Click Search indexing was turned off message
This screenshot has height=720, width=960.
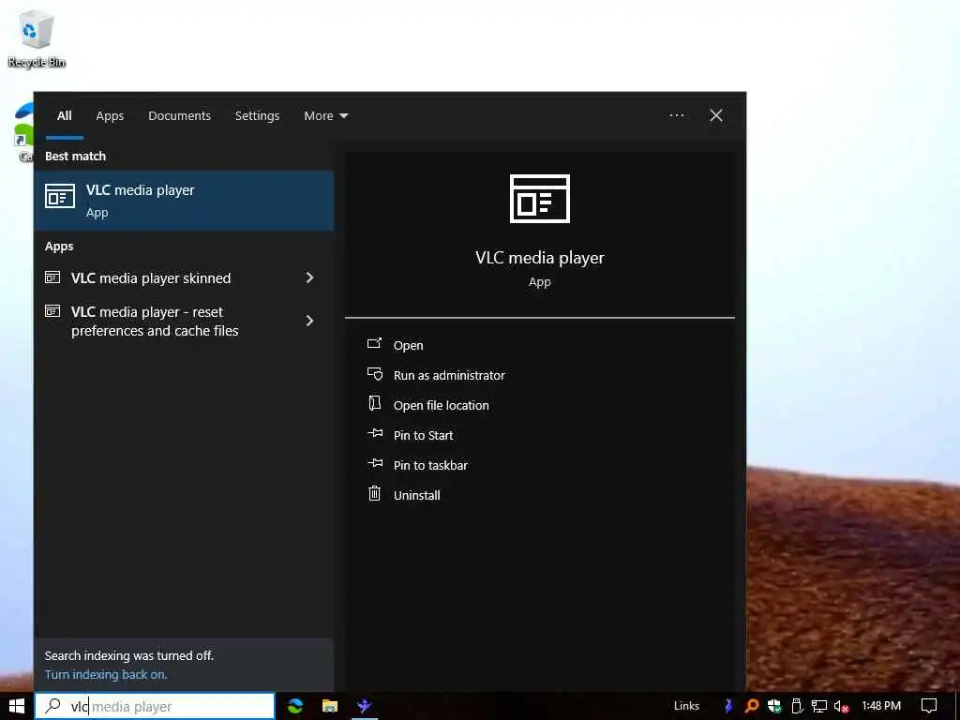(129, 655)
